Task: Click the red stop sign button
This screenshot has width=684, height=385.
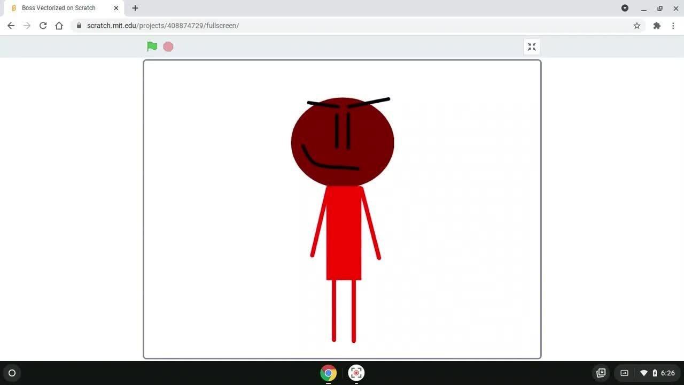Action: click(168, 47)
